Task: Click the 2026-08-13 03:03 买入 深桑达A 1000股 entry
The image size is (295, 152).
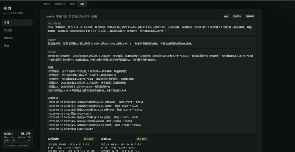Action: pyautogui.click(x=90, y=121)
